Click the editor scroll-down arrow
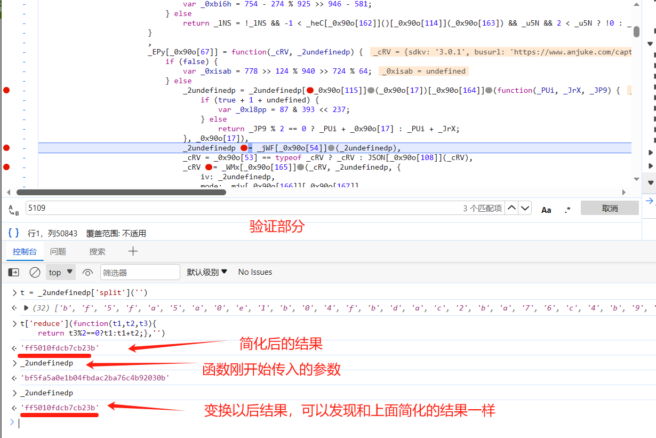The width and height of the screenshot is (656, 438). click(636, 179)
